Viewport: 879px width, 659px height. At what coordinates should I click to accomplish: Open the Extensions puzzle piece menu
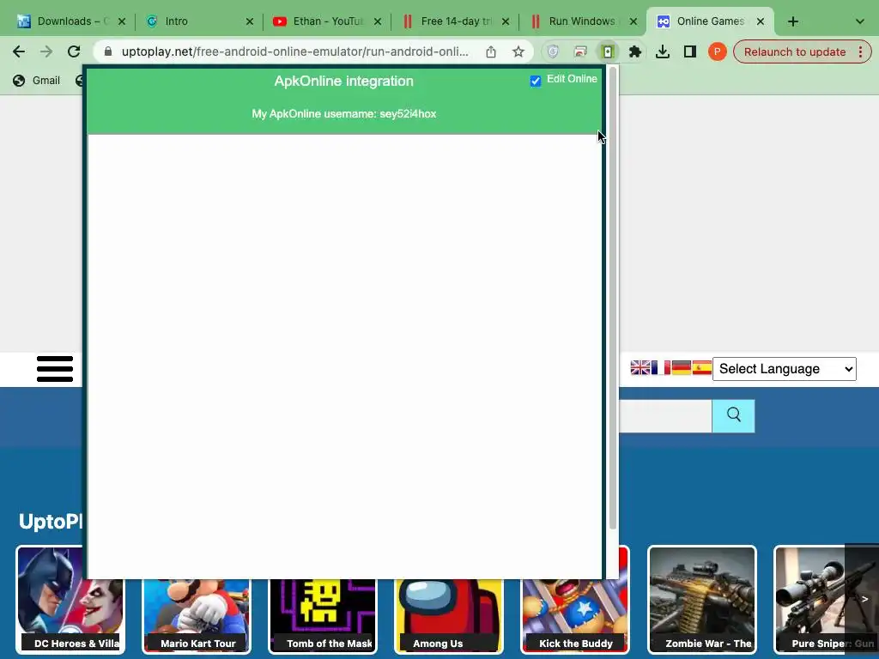(634, 52)
